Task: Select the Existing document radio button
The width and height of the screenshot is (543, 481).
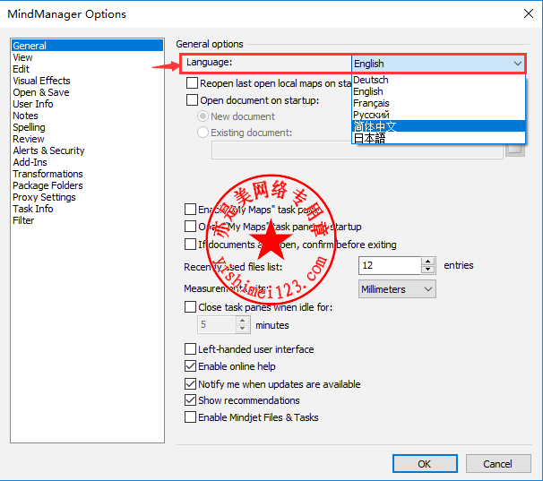Action: tap(203, 133)
